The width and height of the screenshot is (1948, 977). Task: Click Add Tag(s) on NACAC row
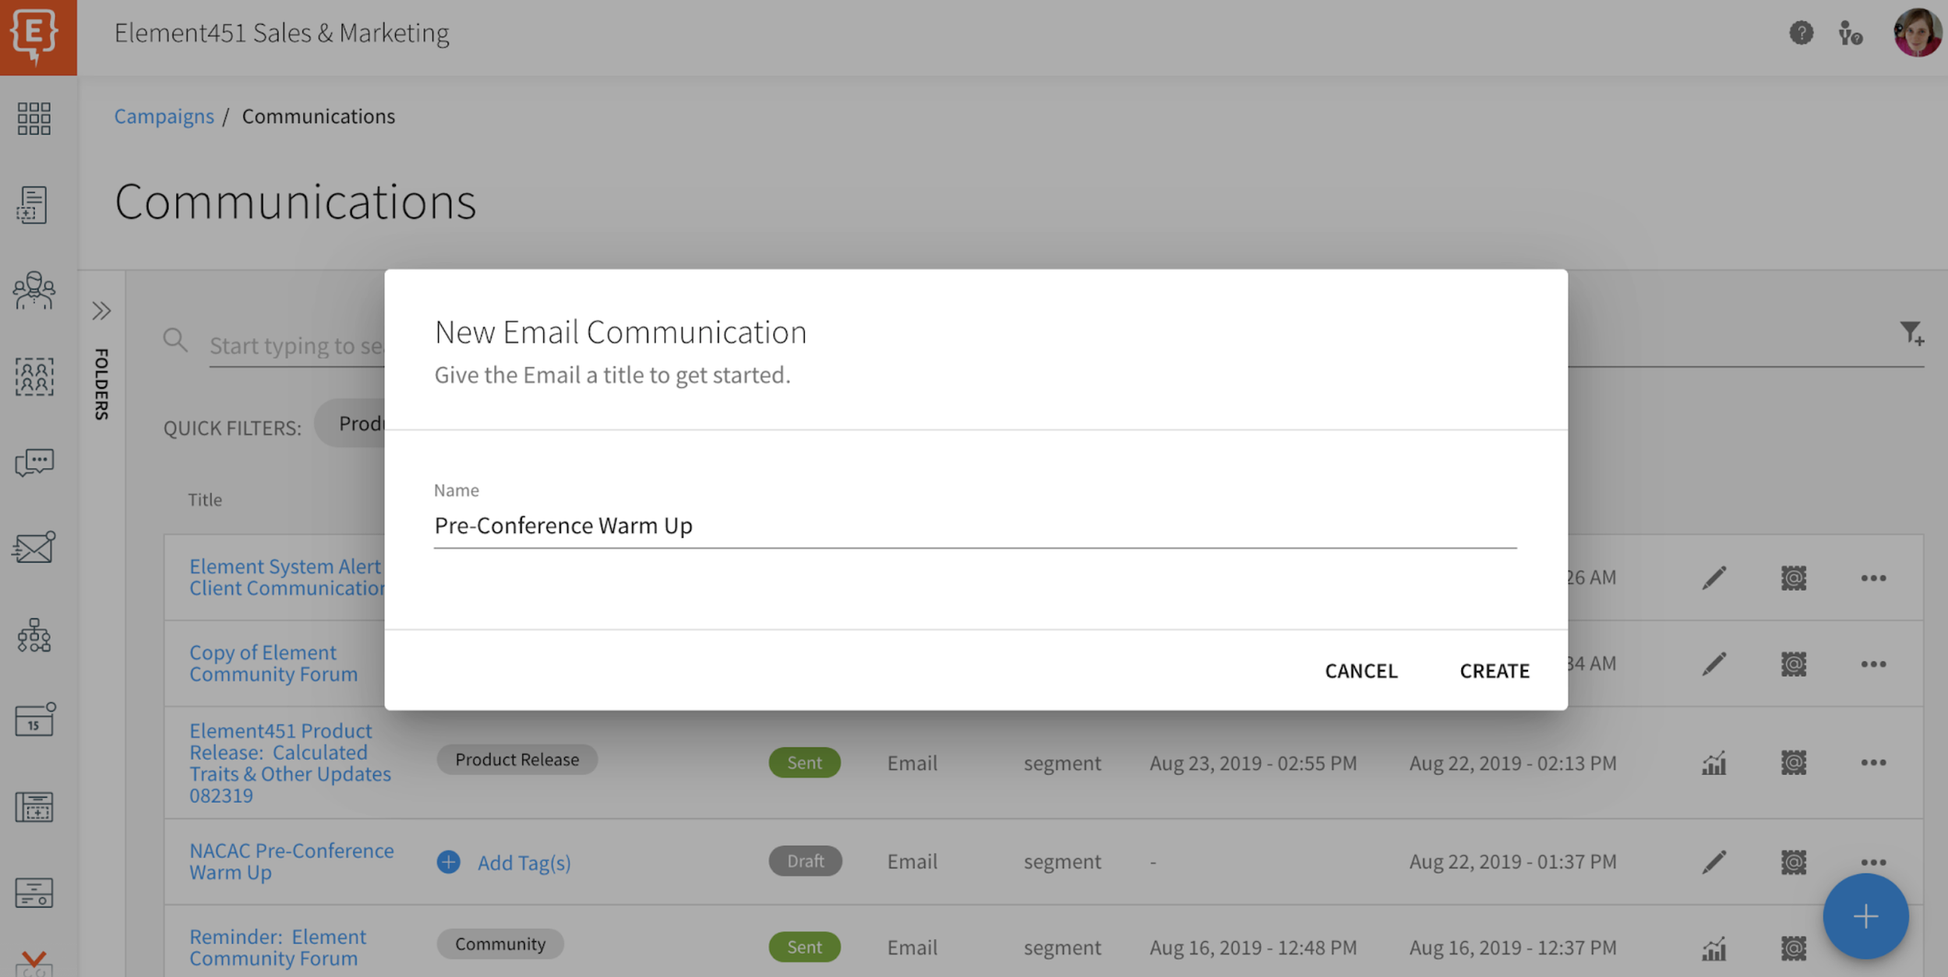(503, 862)
